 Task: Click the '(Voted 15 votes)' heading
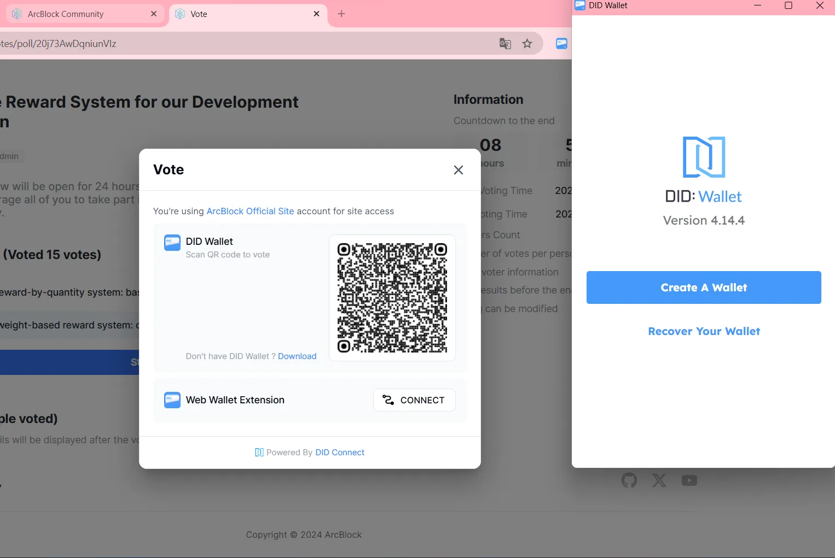click(52, 255)
